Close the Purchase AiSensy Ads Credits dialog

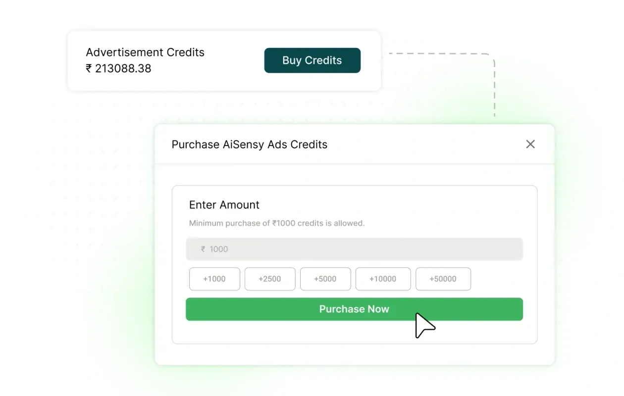(530, 144)
